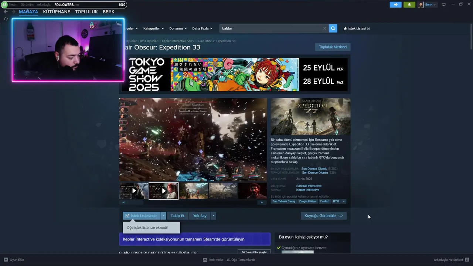Play the Pre-Order Trailer thumbnail
The image size is (473, 266).
pos(164,191)
